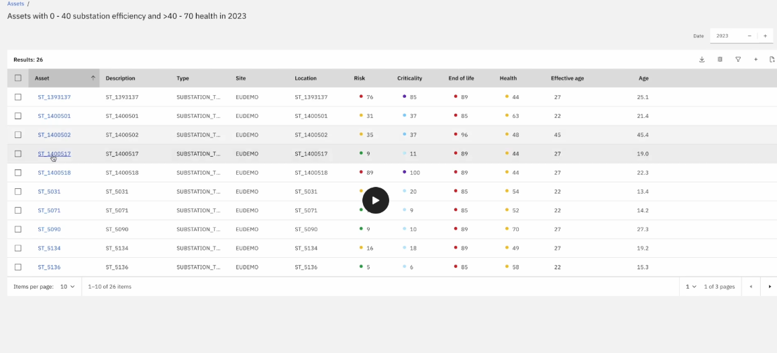Decrease the Date year with minus button
This screenshot has height=353, width=777.
[x=749, y=36]
